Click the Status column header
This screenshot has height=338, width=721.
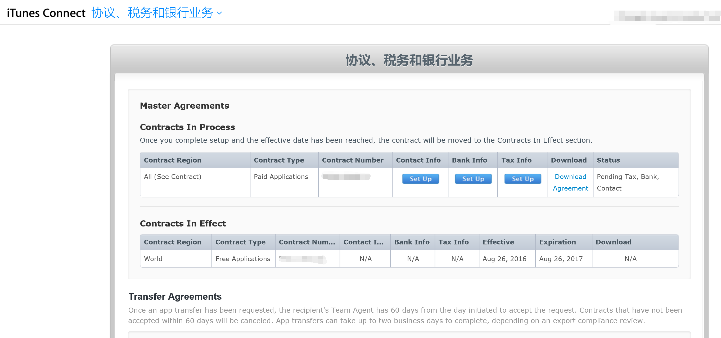(636, 160)
